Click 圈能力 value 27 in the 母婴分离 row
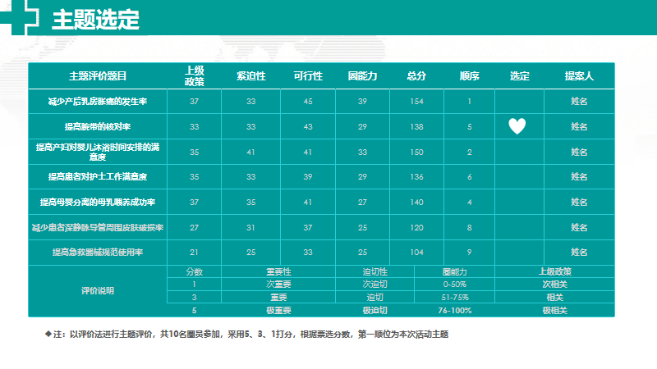 (362, 203)
